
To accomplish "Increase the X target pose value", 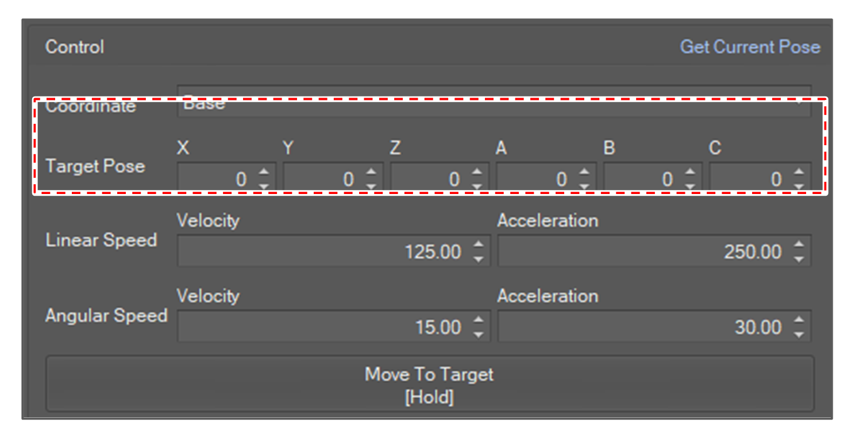I will (264, 172).
